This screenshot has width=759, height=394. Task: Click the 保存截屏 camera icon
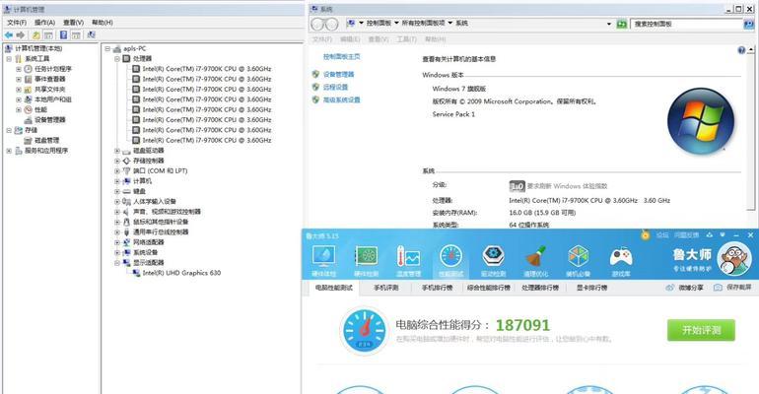tap(718, 288)
